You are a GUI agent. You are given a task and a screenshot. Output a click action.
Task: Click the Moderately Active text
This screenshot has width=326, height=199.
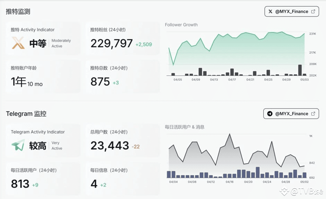(61, 43)
